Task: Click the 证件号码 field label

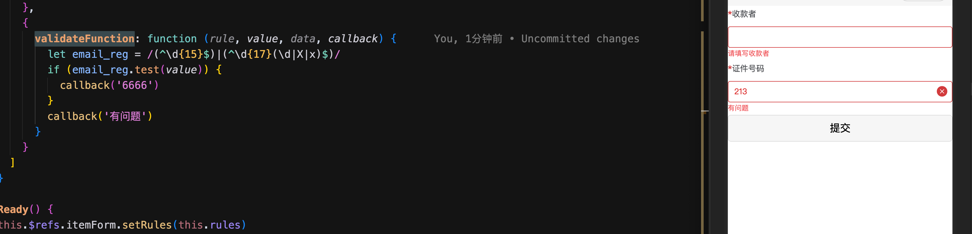Action: click(746, 69)
